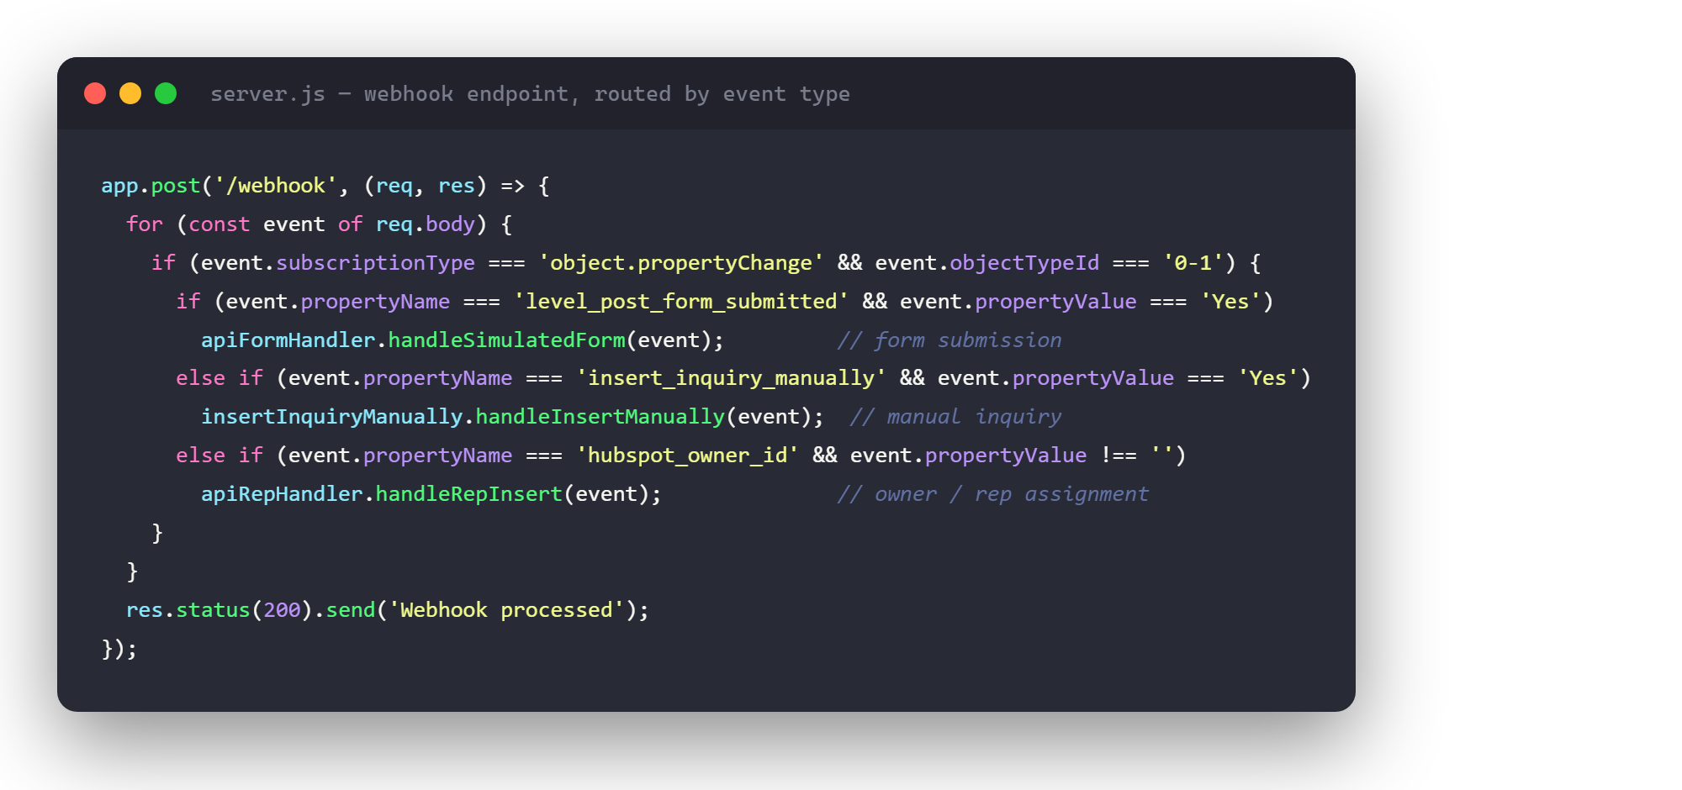Click 'insertInquiryManually' identifier
The image size is (1682, 790).
point(331,417)
